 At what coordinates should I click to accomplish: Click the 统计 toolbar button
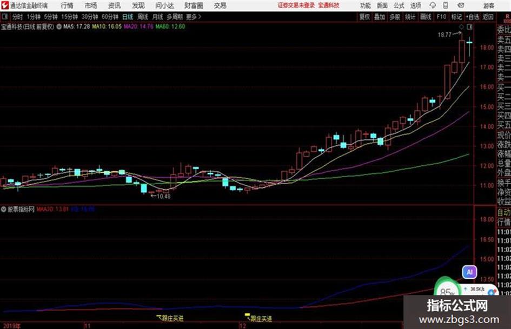[410, 17]
